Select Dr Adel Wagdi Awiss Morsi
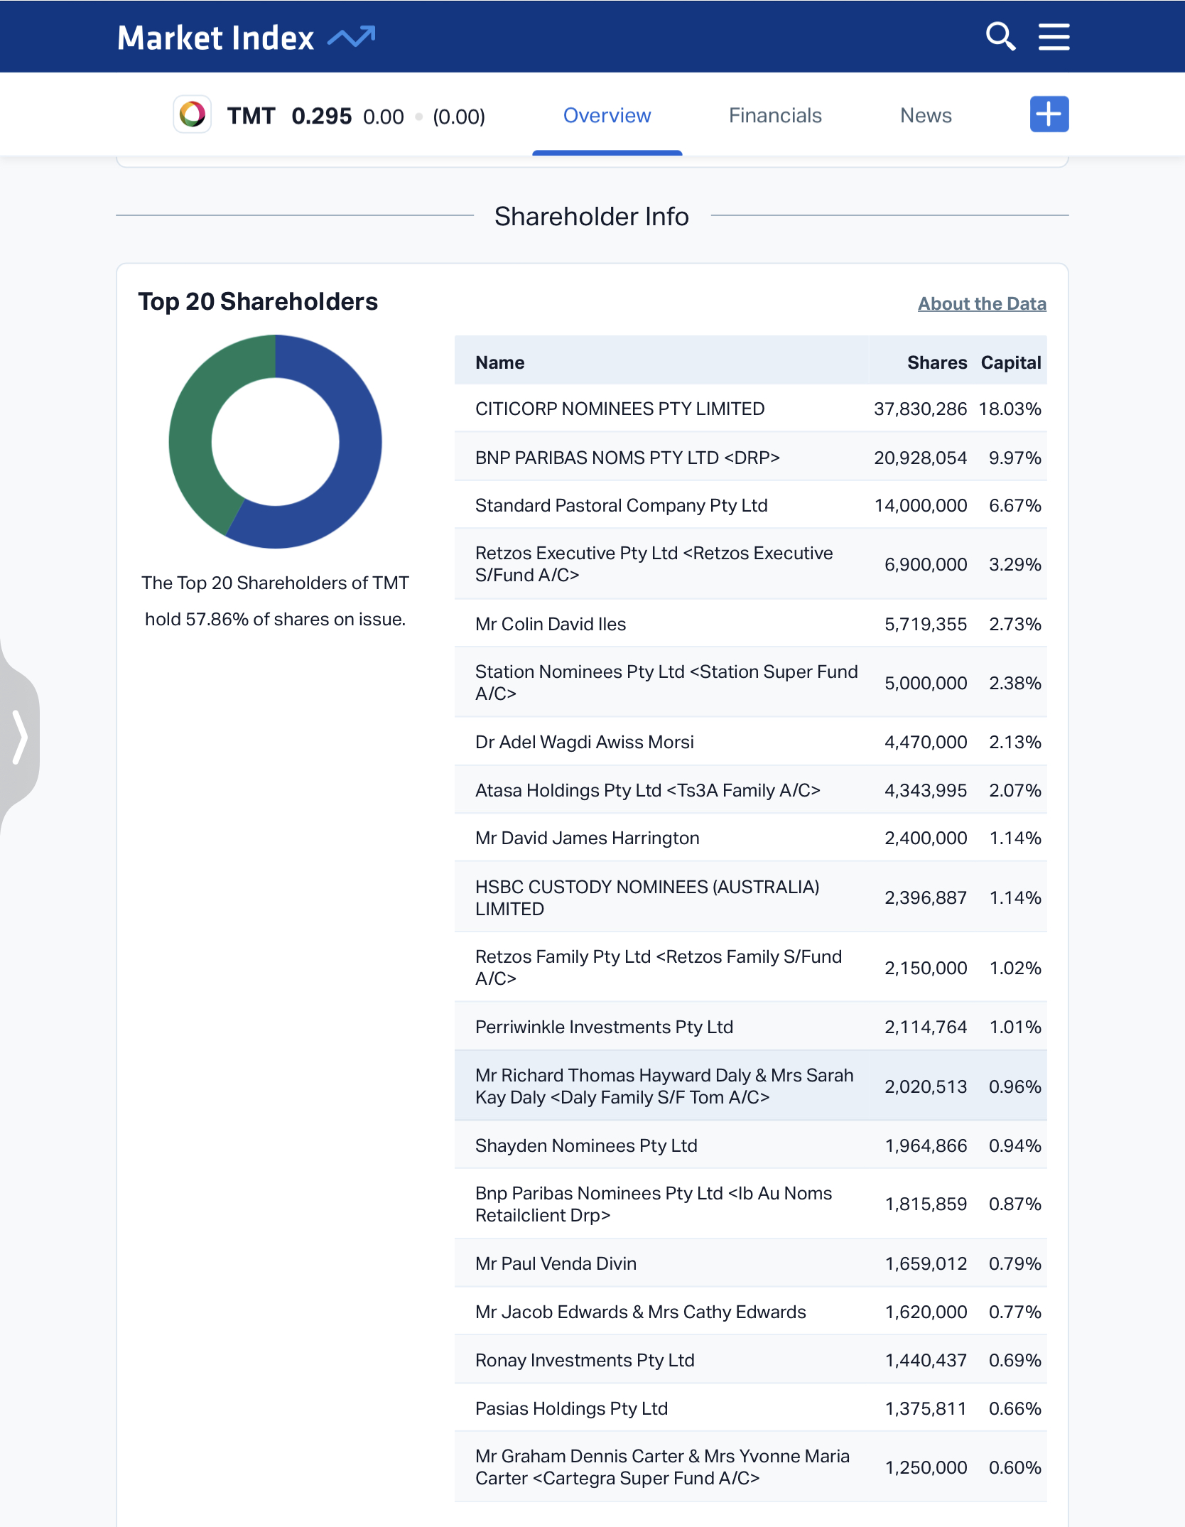 [x=585, y=743]
